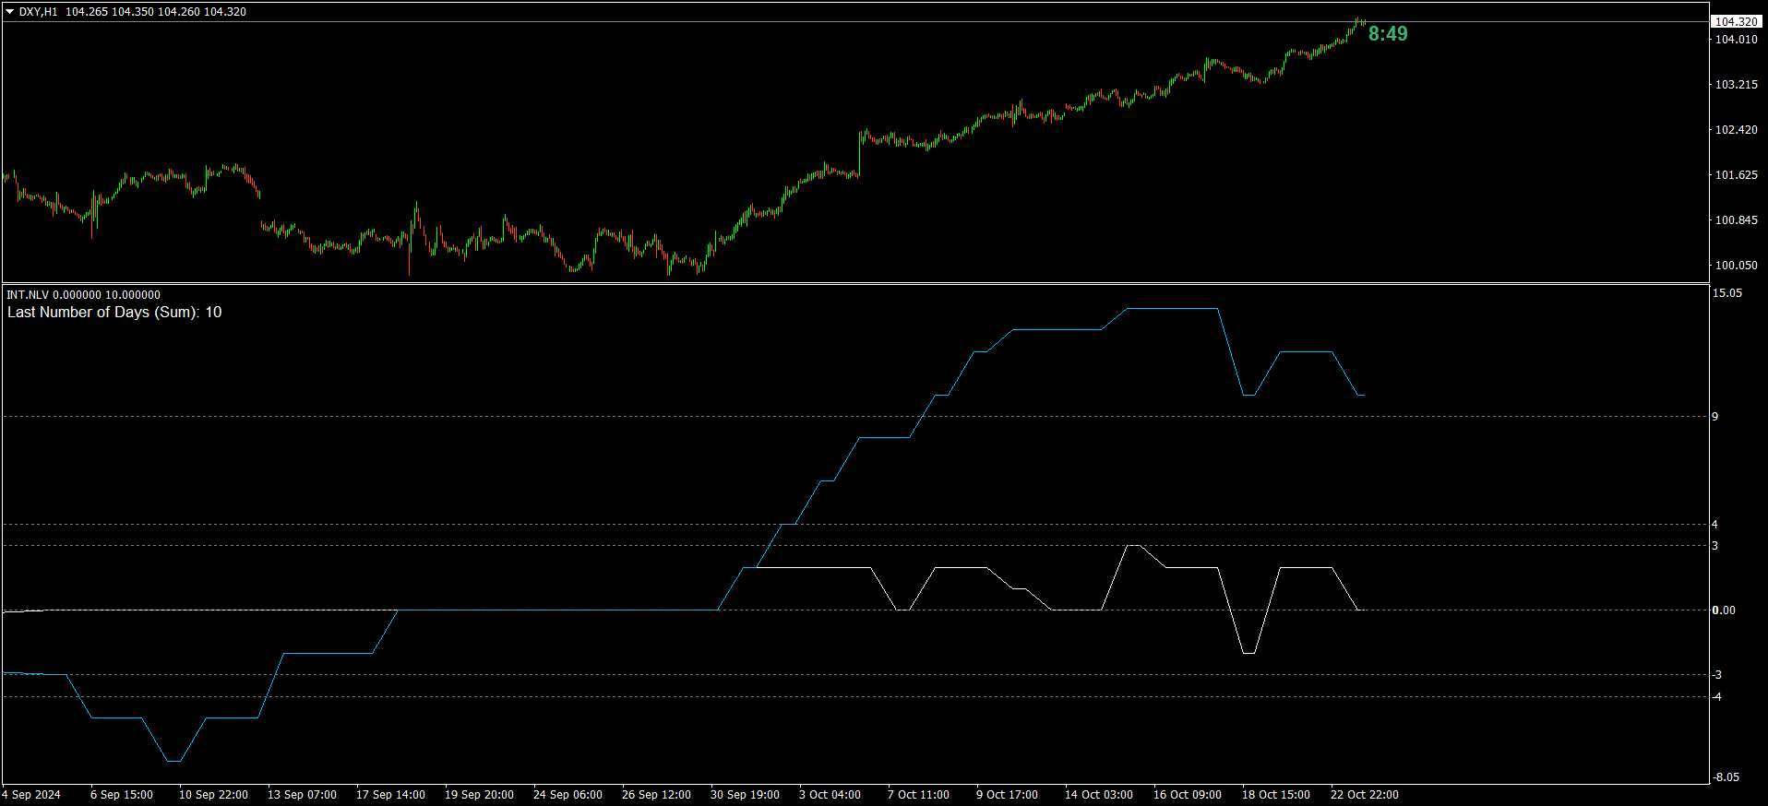Select the 100.050 price scale label
Screen dimensions: 1768x806
click(x=1736, y=265)
